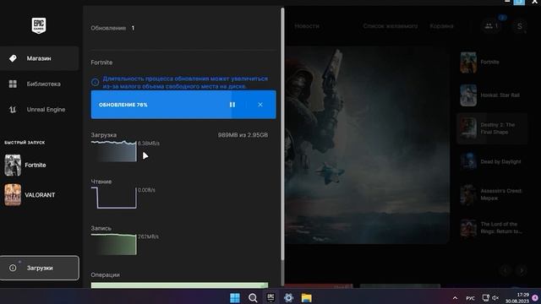
Task: Open the Загрузки downloads section
Action: click(40, 268)
